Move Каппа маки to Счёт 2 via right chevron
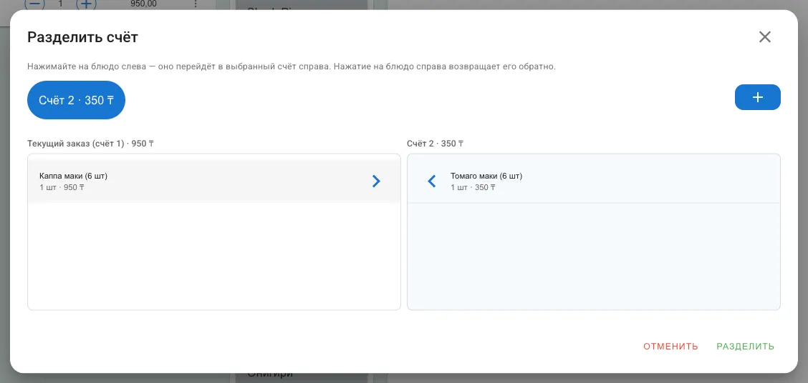 pyautogui.click(x=376, y=181)
